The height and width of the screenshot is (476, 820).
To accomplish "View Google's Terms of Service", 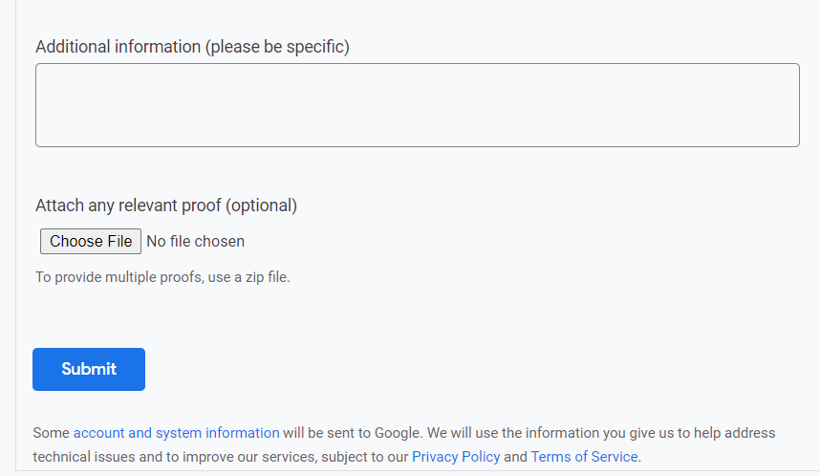I will click(584, 457).
